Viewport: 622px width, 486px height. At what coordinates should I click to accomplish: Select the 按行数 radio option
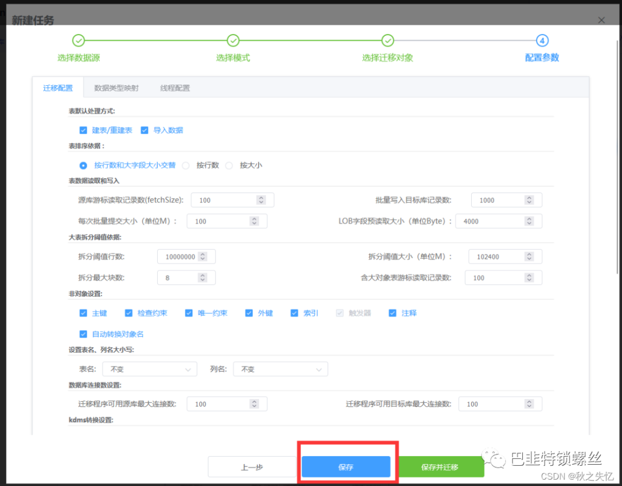(185, 165)
